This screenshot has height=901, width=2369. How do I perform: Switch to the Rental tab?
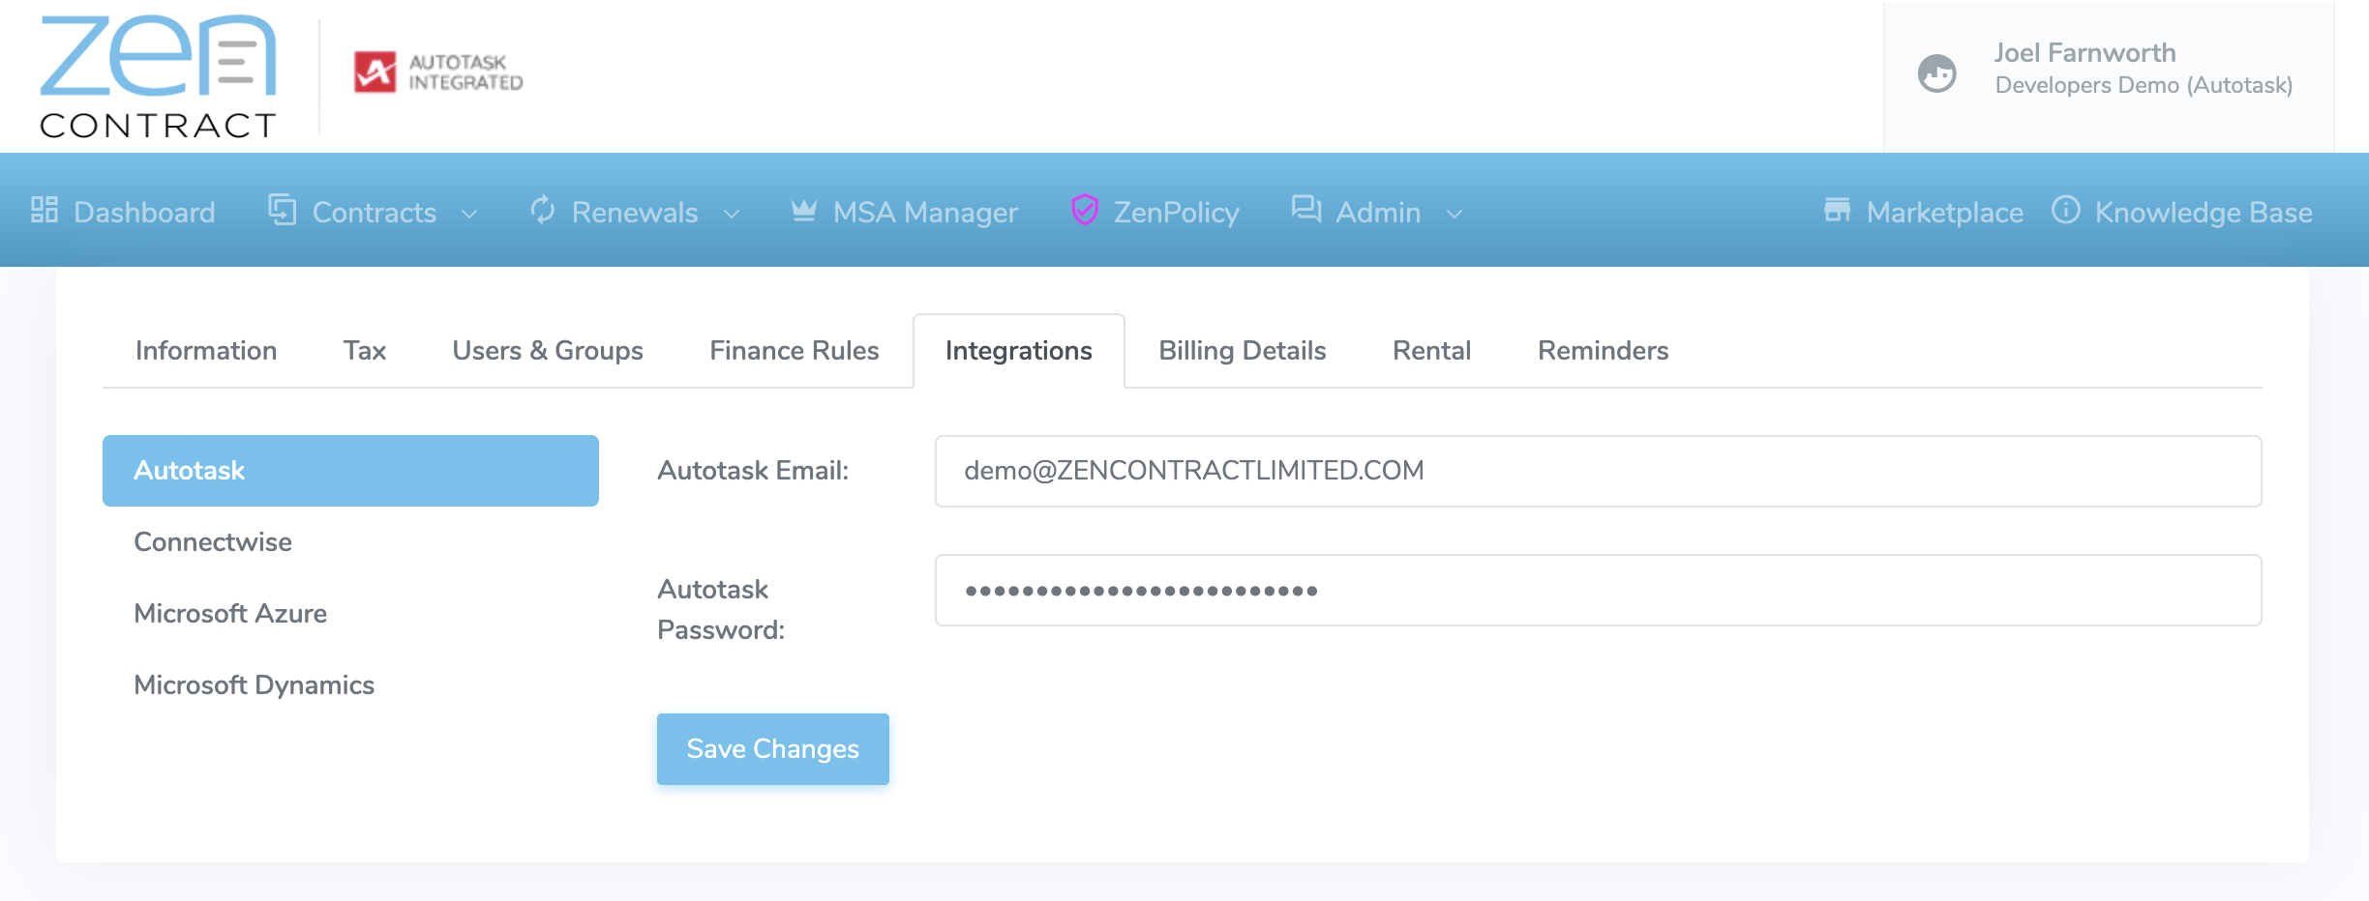(1432, 350)
